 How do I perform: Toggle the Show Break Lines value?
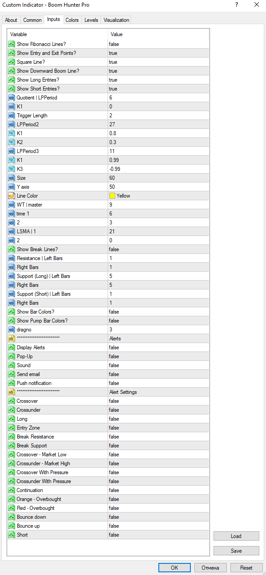[x=158, y=249]
